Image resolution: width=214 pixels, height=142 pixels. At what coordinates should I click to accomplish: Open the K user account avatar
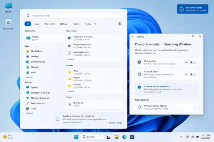tap(120, 24)
